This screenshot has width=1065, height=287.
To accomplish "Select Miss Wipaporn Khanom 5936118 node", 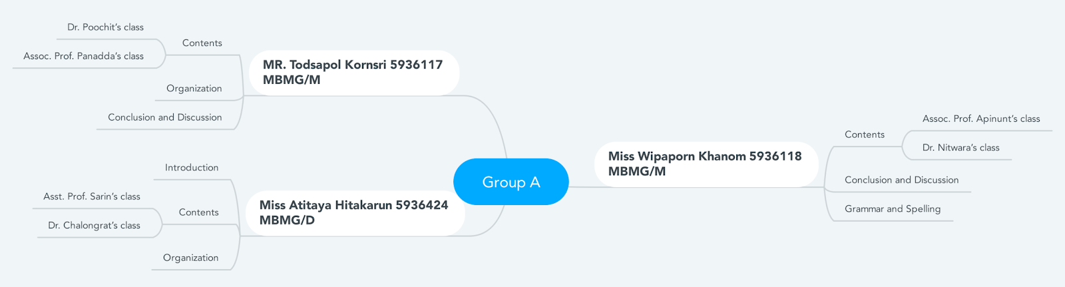I will coord(706,164).
